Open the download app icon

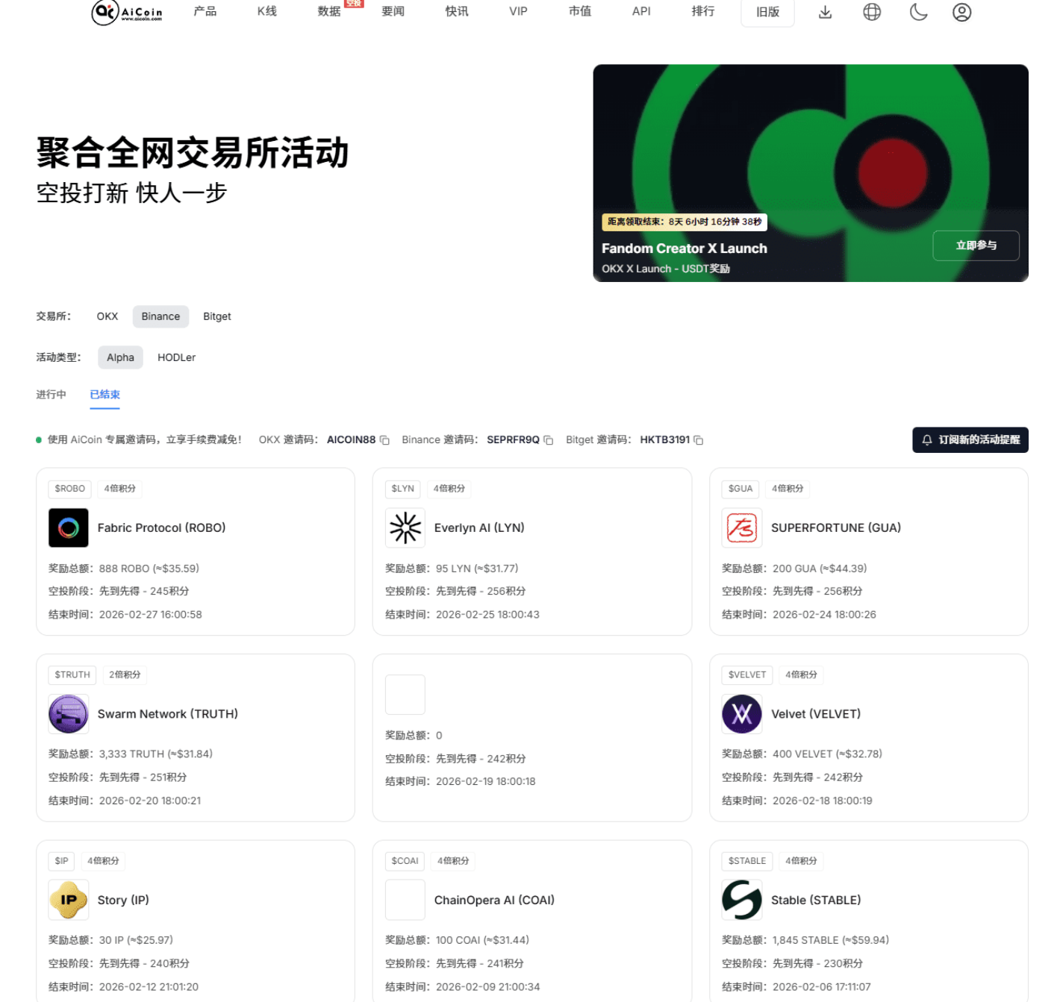pos(825,12)
